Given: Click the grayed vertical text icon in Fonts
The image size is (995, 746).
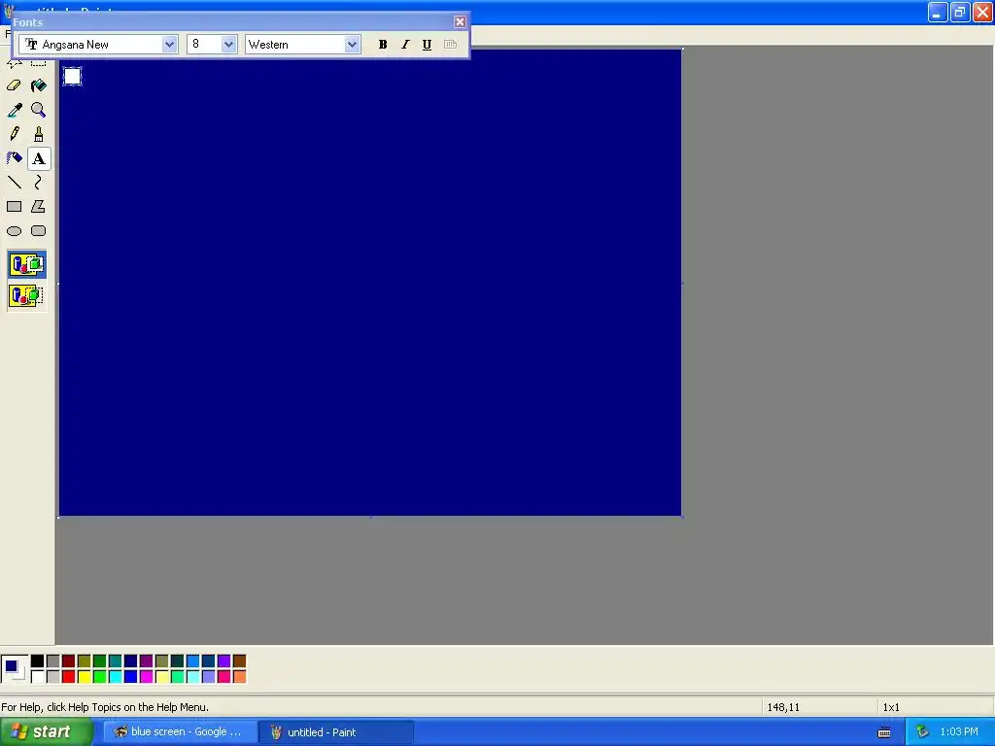Looking at the screenshot, I should point(450,45).
